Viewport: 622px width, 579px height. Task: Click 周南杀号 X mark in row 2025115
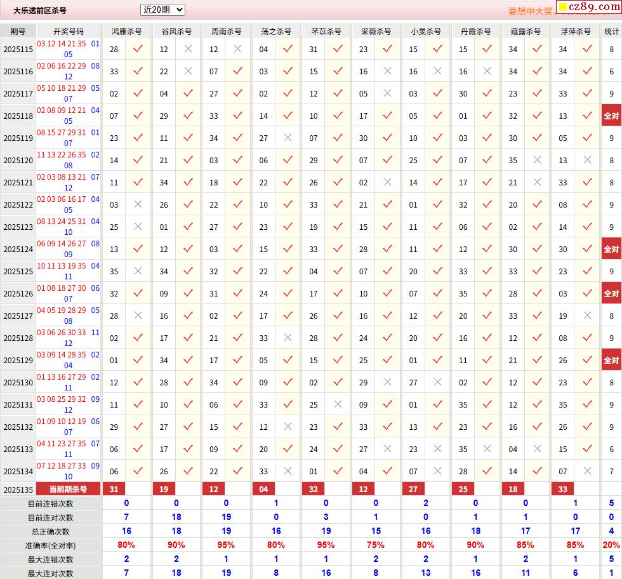click(x=237, y=49)
